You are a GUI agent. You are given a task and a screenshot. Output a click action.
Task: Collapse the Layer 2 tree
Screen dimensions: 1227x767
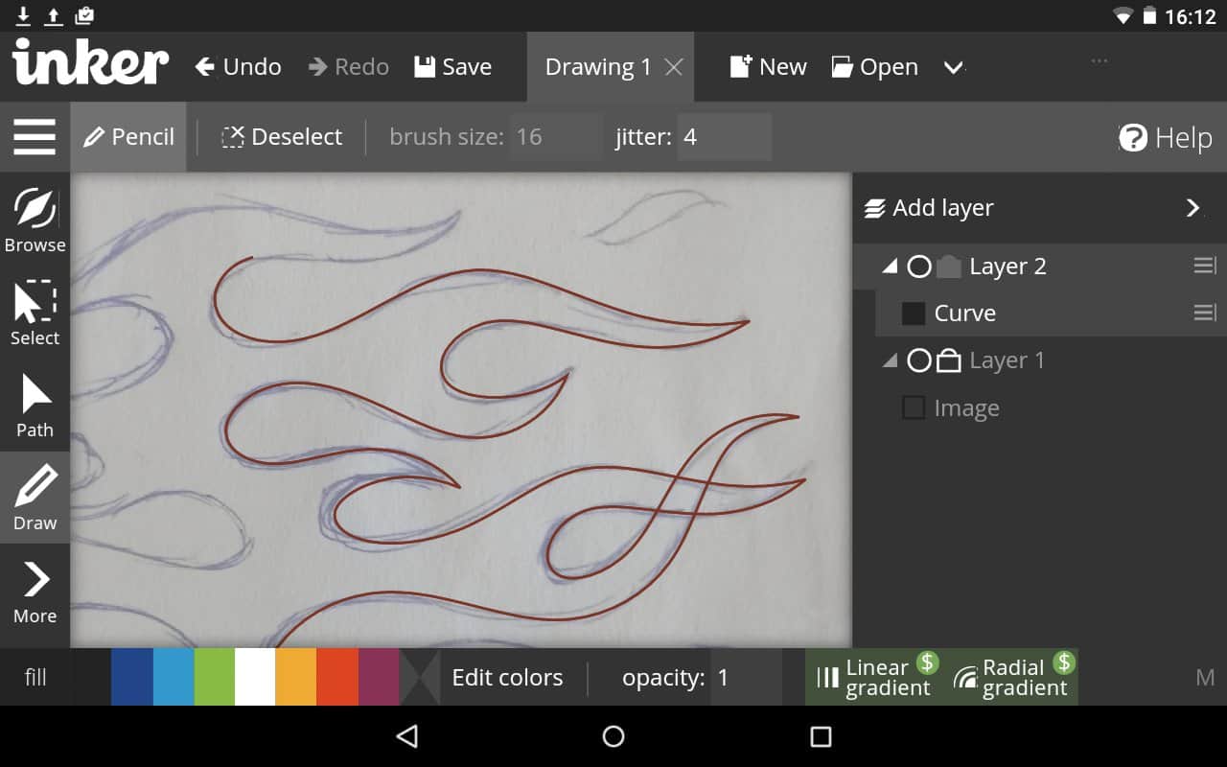tap(890, 267)
